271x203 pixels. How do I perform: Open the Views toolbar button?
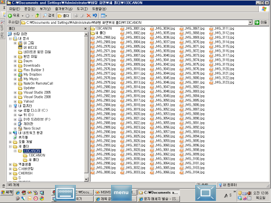104,16
